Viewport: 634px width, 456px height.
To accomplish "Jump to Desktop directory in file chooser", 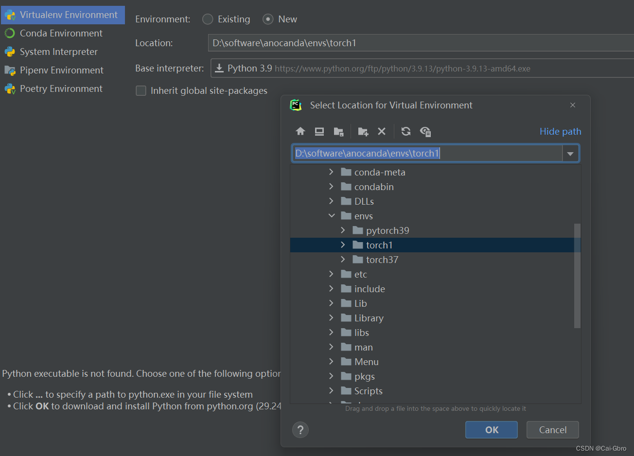I will [319, 131].
